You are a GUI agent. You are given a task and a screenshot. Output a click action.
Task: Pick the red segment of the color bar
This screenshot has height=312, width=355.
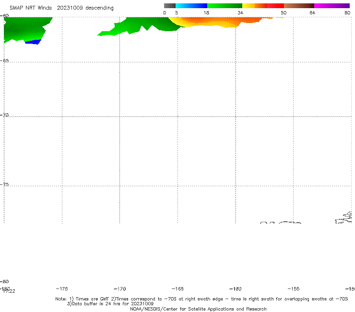pos(275,6)
